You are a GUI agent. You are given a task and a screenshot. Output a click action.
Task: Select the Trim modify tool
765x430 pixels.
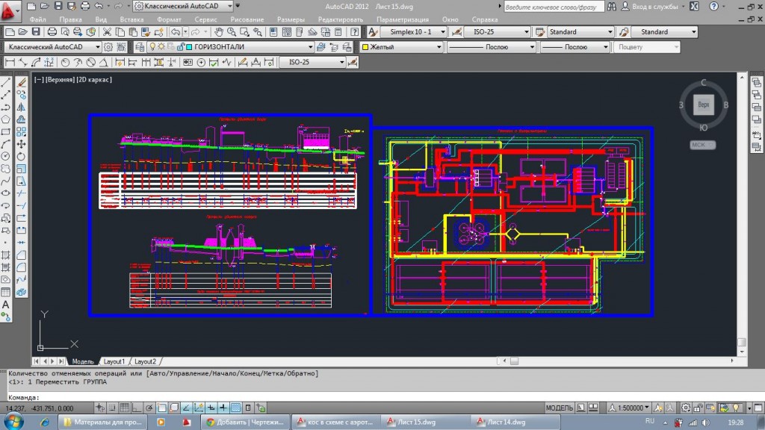click(21, 193)
